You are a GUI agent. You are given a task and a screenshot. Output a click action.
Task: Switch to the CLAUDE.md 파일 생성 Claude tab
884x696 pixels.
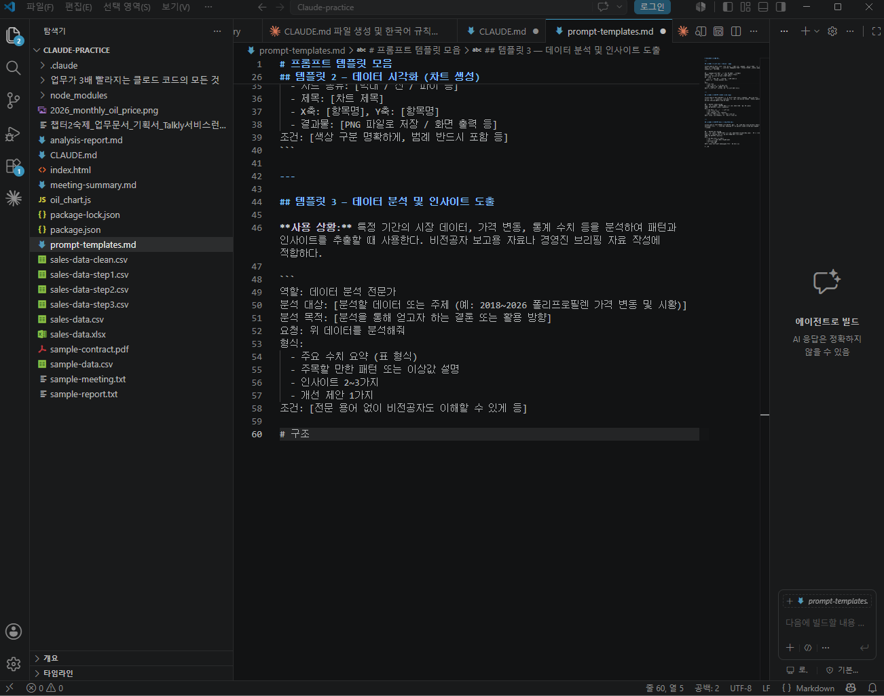point(359,31)
